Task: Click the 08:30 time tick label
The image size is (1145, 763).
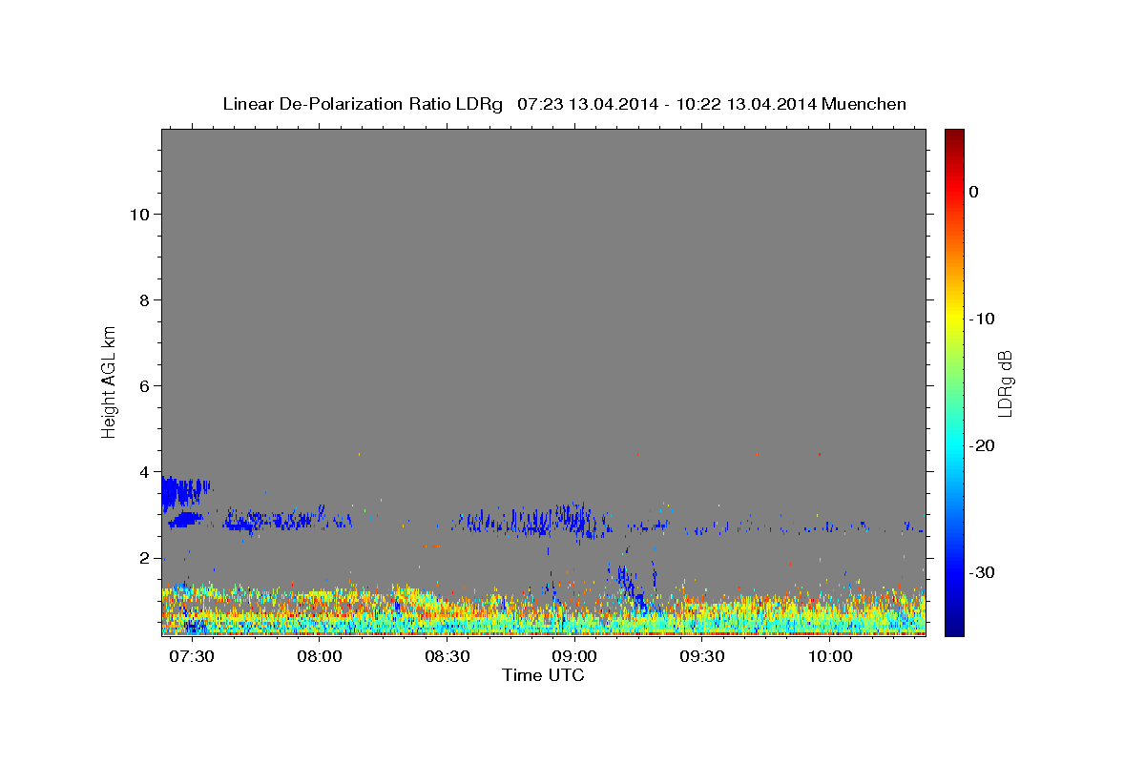Action: (448, 658)
